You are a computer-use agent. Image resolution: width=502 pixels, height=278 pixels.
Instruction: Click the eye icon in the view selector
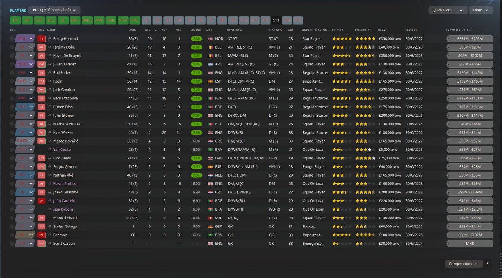coord(35,10)
